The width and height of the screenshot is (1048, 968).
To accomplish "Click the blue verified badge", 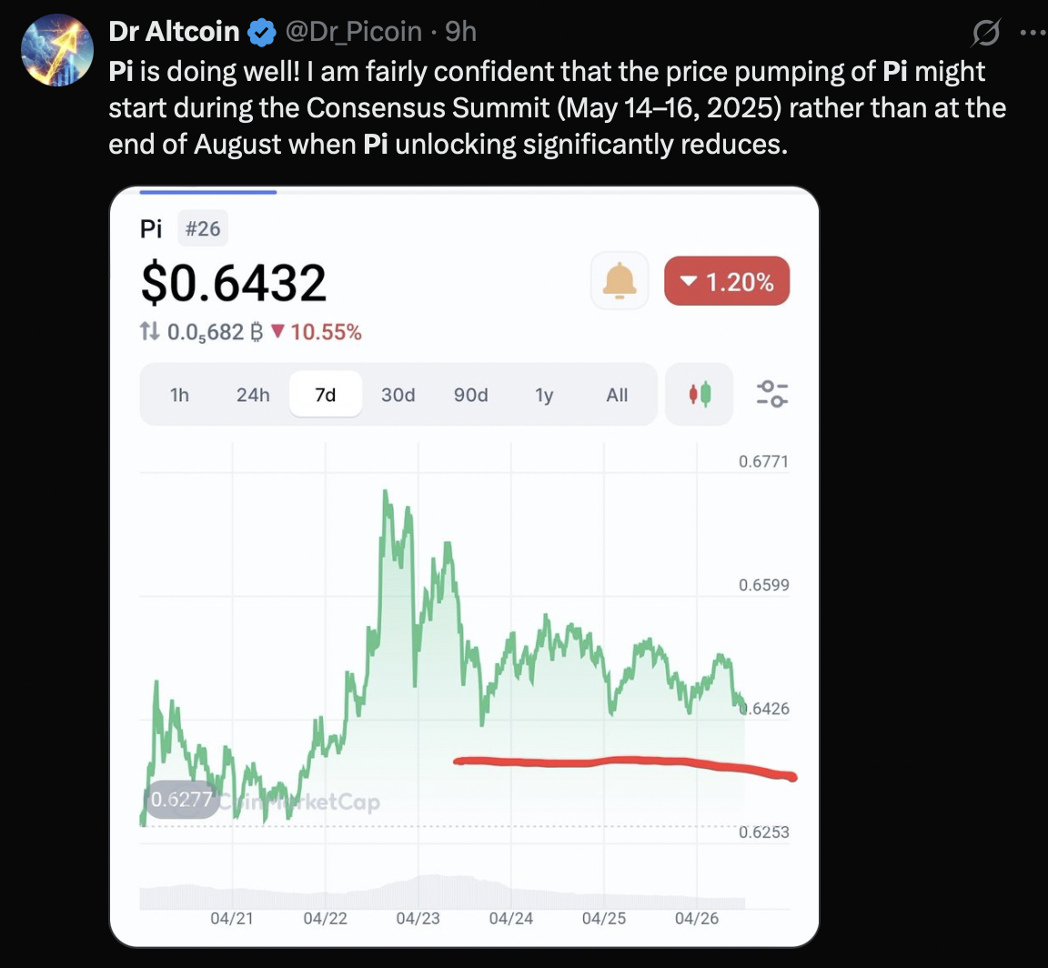I will [263, 33].
